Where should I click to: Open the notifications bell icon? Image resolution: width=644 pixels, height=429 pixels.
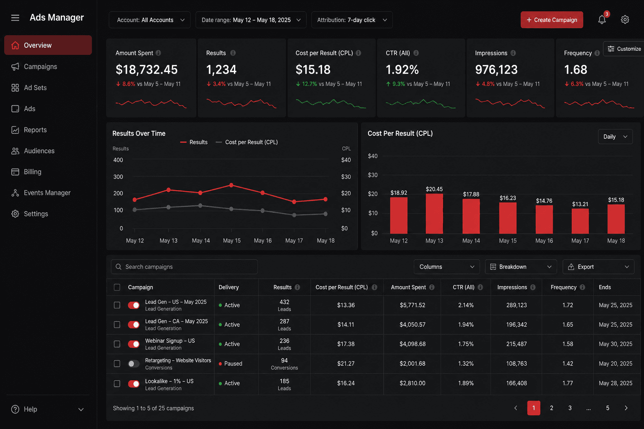(x=602, y=20)
